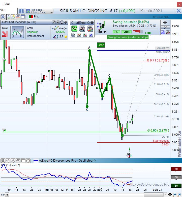Toggle the RSI filter button
Image resolution: width=182 pixels, height=197 pixels.
tap(116, 32)
